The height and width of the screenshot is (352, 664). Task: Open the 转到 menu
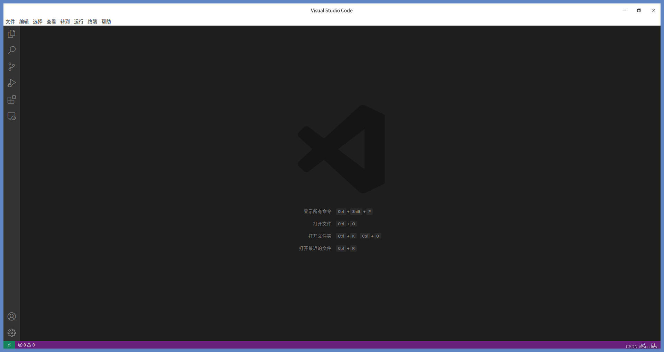pyautogui.click(x=65, y=21)
